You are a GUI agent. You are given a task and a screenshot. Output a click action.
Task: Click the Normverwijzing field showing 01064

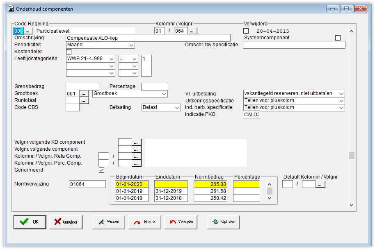click(x=87, y=184)
